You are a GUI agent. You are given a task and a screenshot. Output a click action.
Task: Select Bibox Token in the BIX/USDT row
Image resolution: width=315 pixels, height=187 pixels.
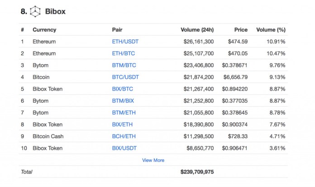pos(48,148)
